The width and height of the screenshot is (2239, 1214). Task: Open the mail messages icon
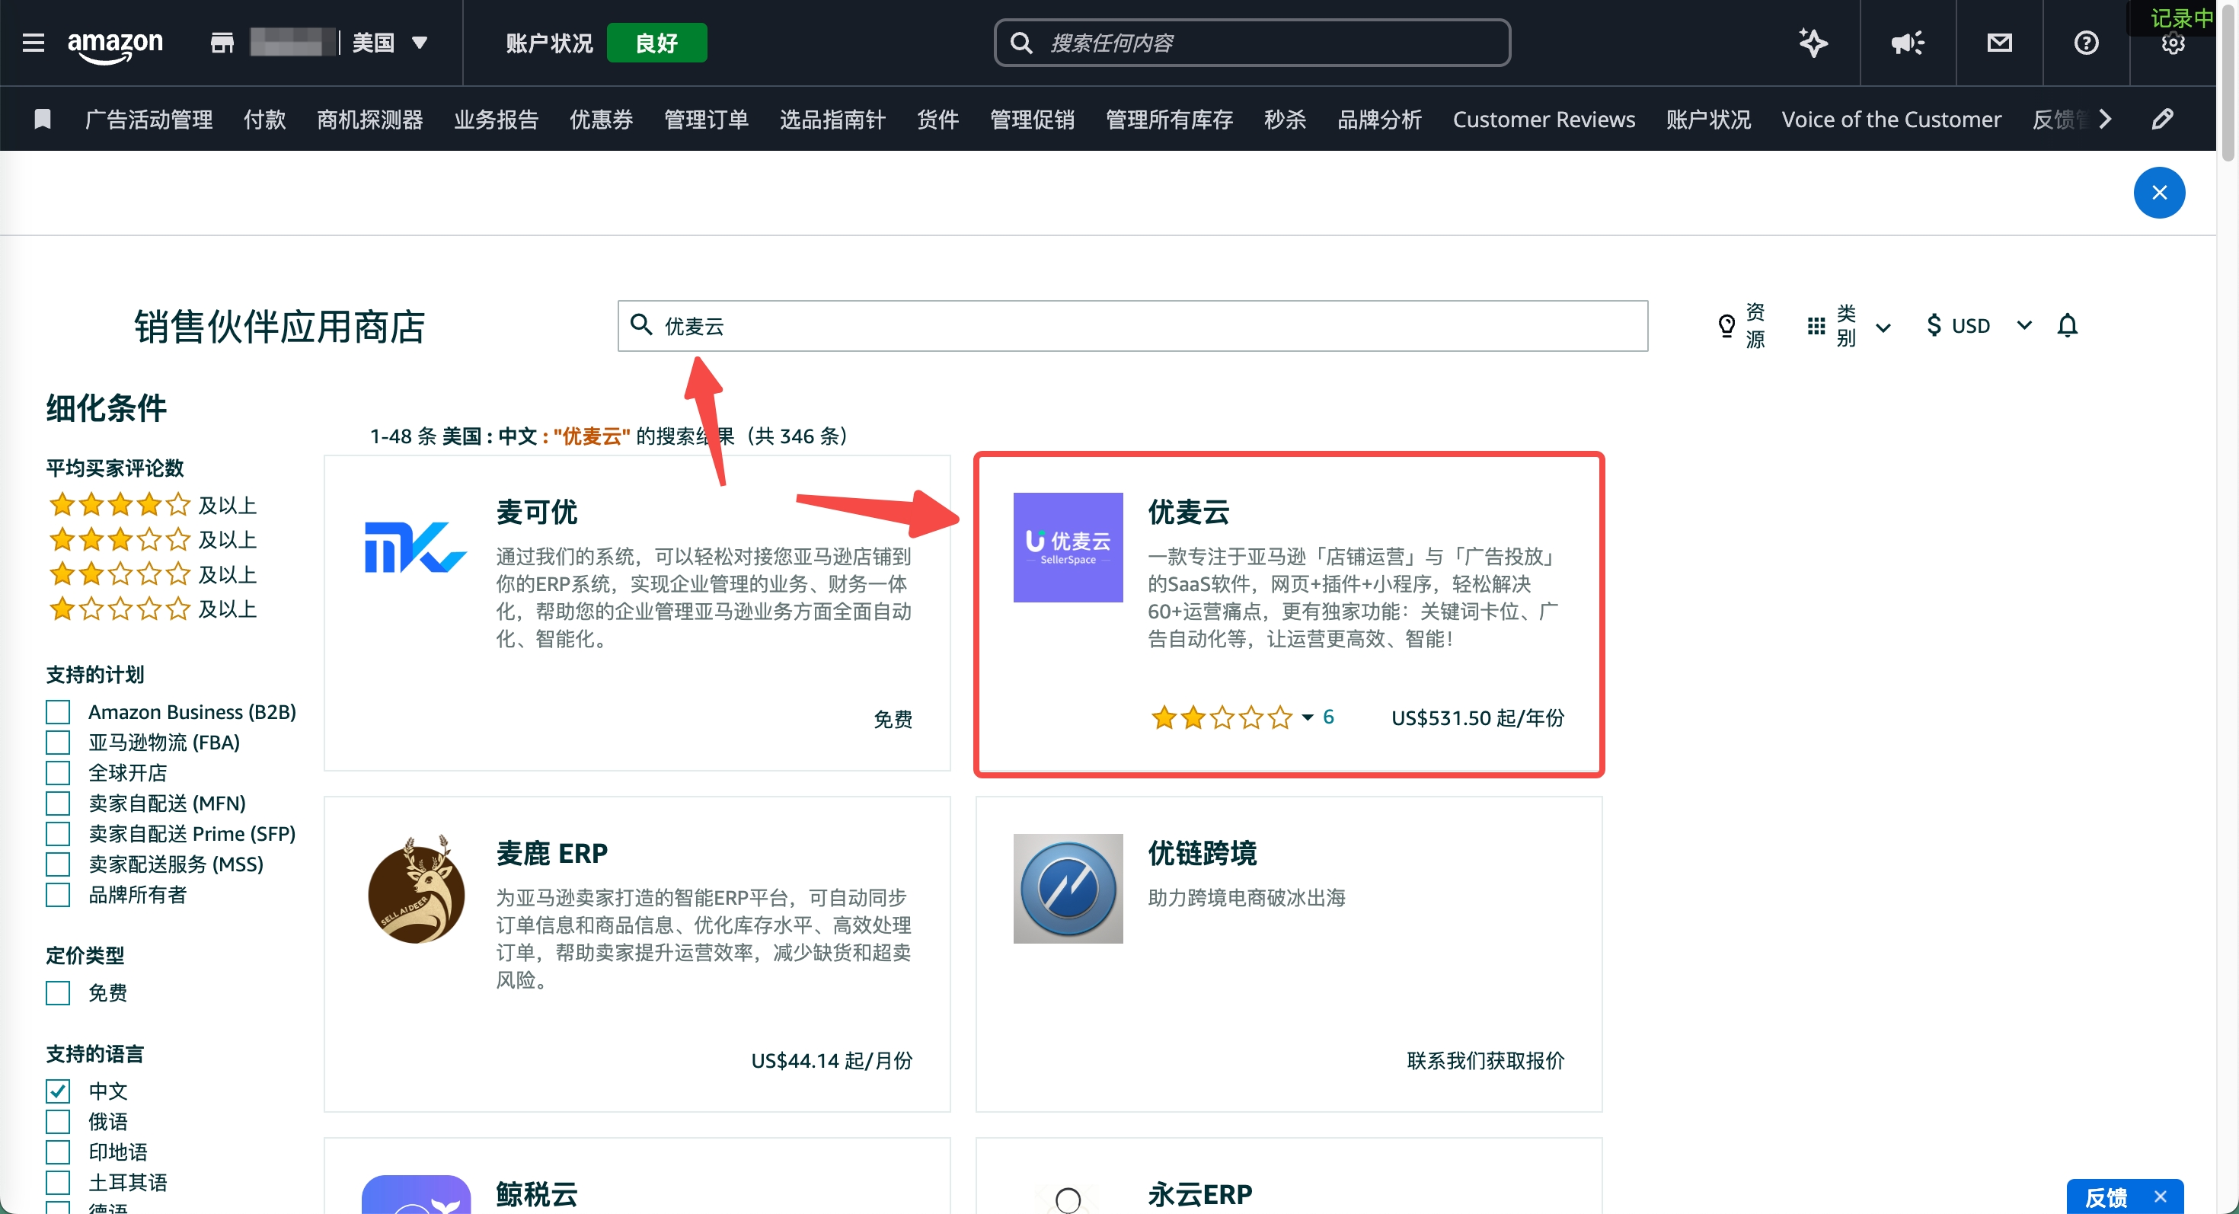(1999, 43)
